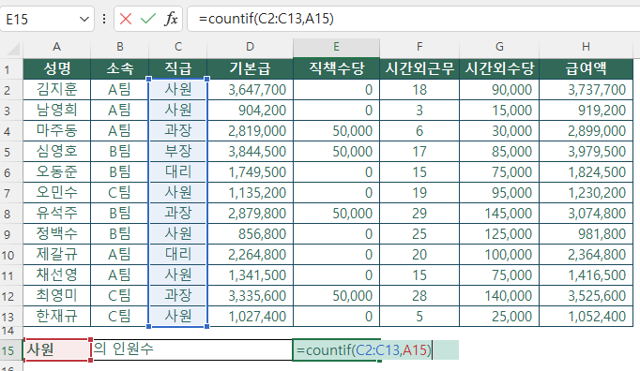This screenshot has height=371, width=640.
Task: Click total pay cell 981,800
Action: coord(586,234)
